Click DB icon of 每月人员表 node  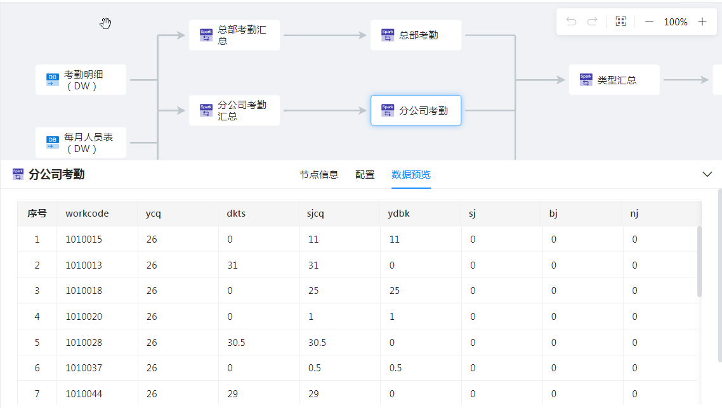pos(52,143)
